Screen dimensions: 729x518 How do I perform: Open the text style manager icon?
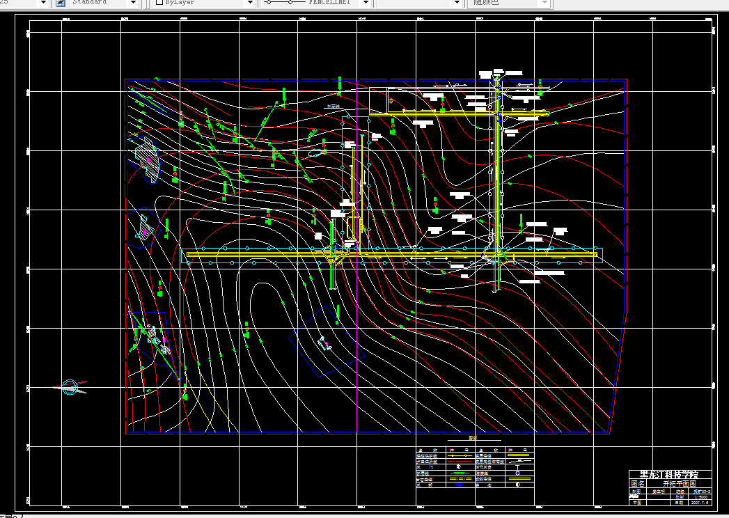tap(61, 3)
